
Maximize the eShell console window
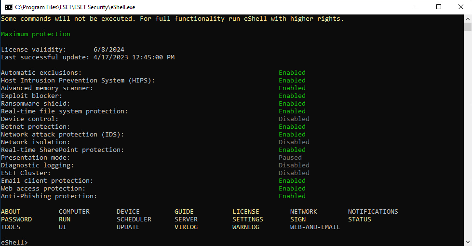tap(439, 7)
